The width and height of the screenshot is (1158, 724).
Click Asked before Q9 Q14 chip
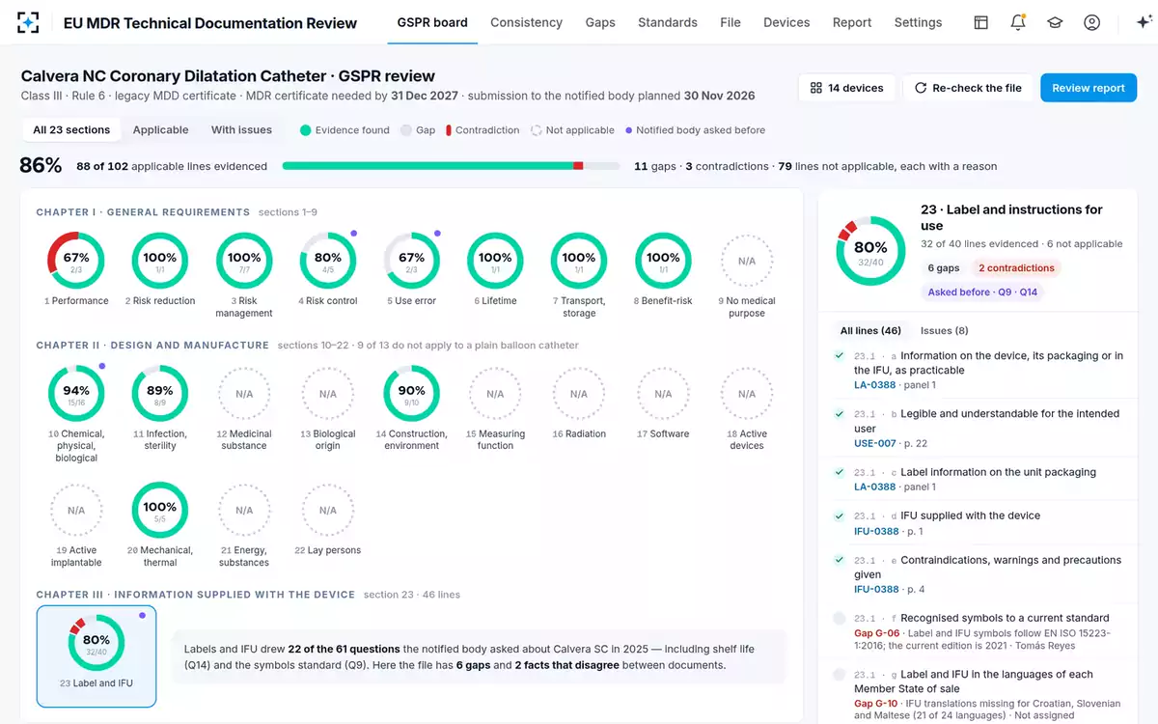click(x=982, y=292)
